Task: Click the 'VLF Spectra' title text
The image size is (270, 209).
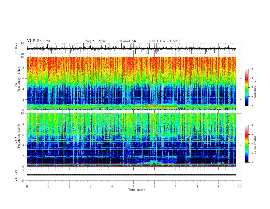Action: pos(39,41)
